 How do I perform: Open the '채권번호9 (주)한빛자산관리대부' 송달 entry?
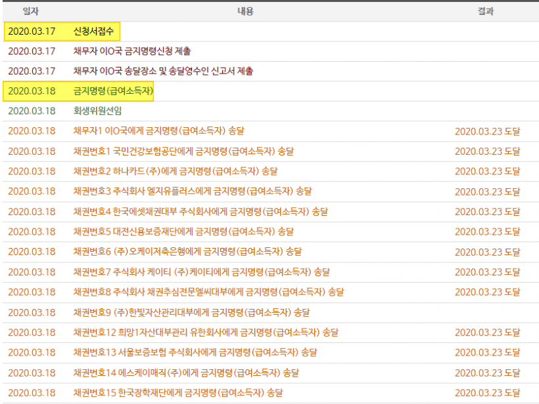191,312
